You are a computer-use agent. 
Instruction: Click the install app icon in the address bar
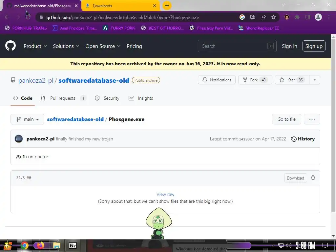(252, 17)
